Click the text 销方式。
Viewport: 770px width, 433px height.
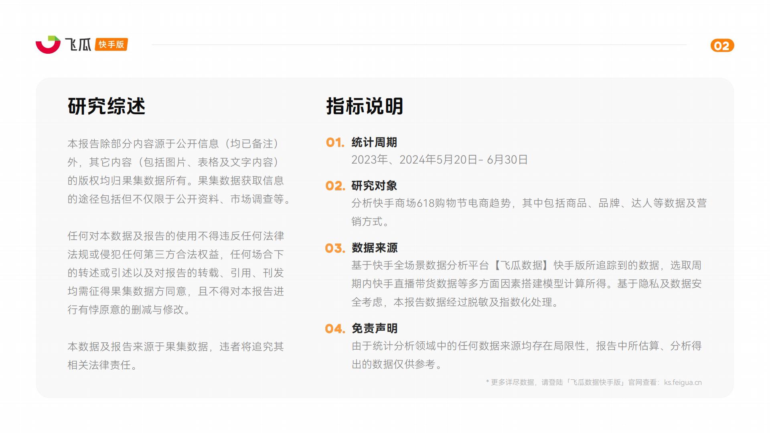coord(370,222)
